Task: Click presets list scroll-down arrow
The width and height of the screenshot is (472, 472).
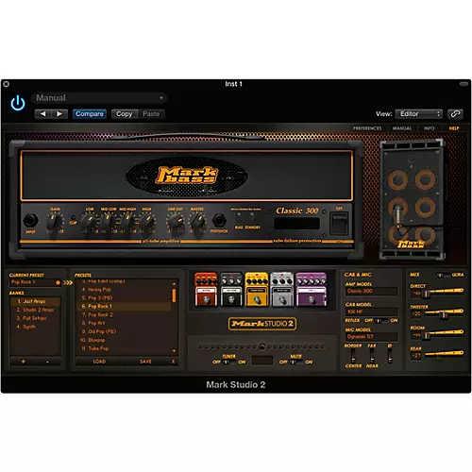Action: click(x=174, y=350)
